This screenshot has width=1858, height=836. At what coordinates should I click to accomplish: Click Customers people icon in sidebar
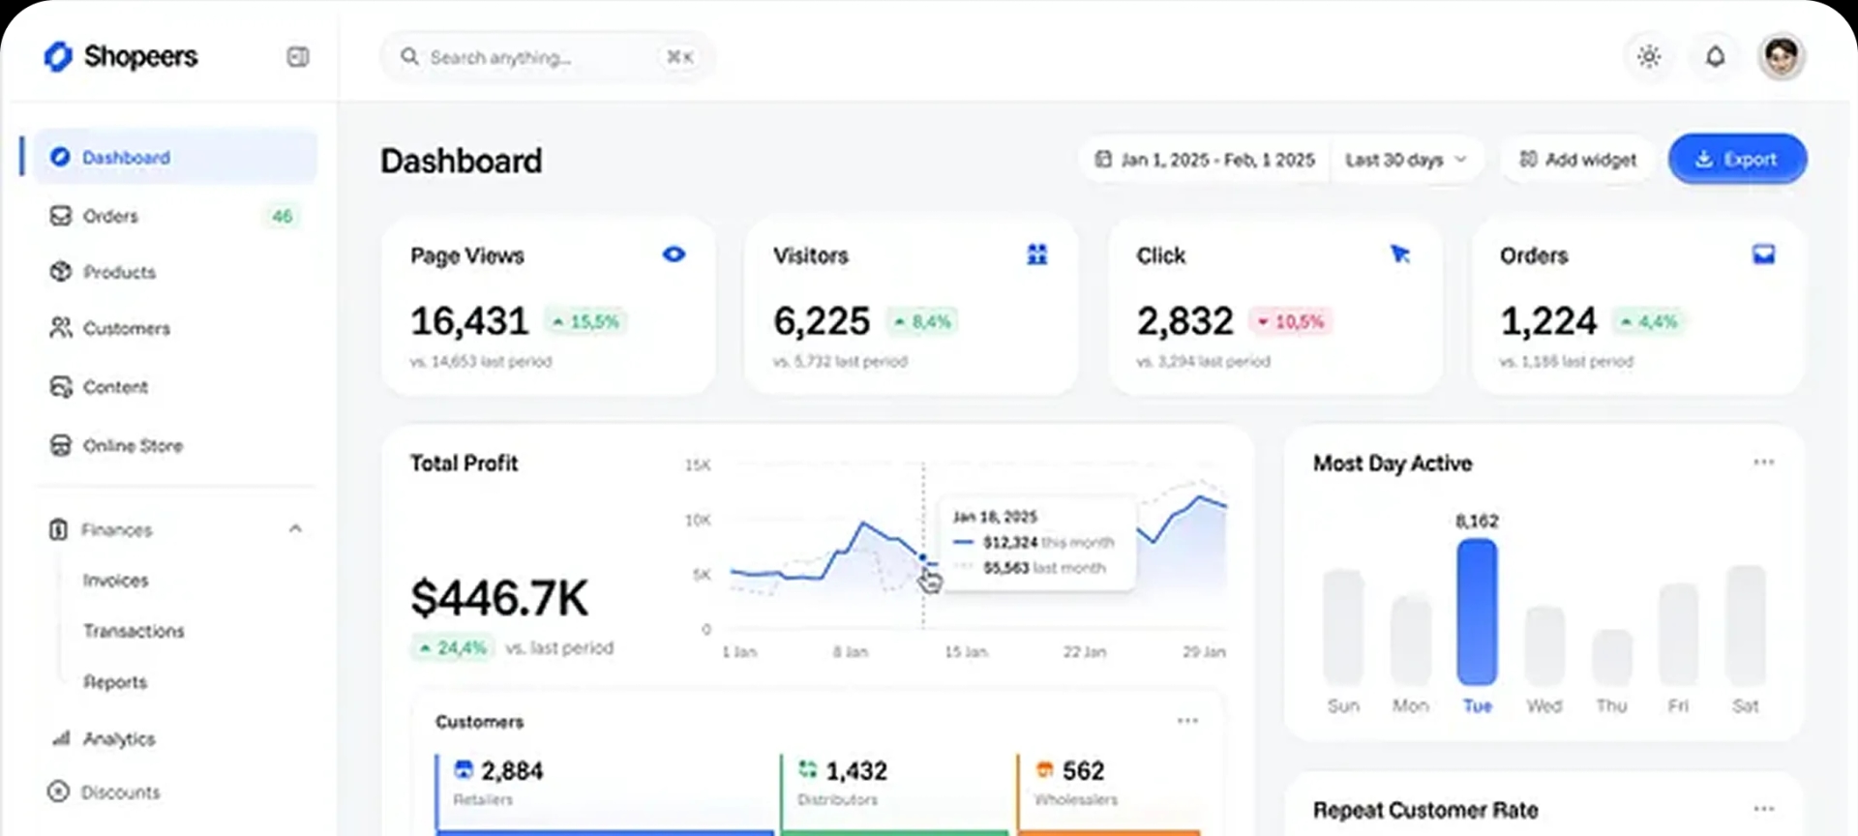61,328
